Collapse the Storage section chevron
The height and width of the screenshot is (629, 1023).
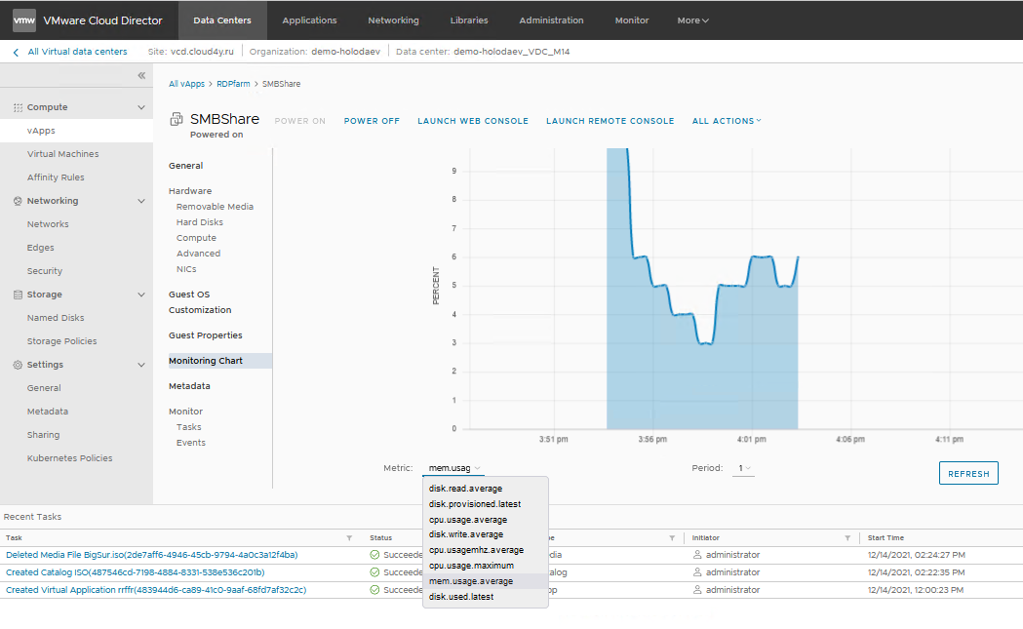point(141,295)
